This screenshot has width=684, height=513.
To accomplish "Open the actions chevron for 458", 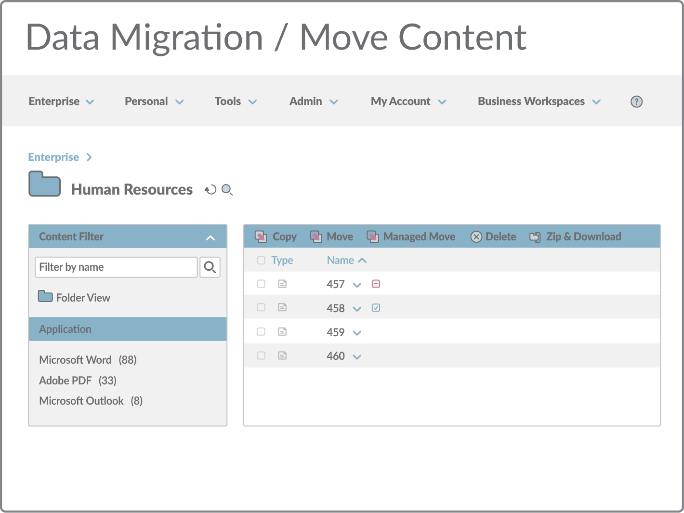I will 357,309.
